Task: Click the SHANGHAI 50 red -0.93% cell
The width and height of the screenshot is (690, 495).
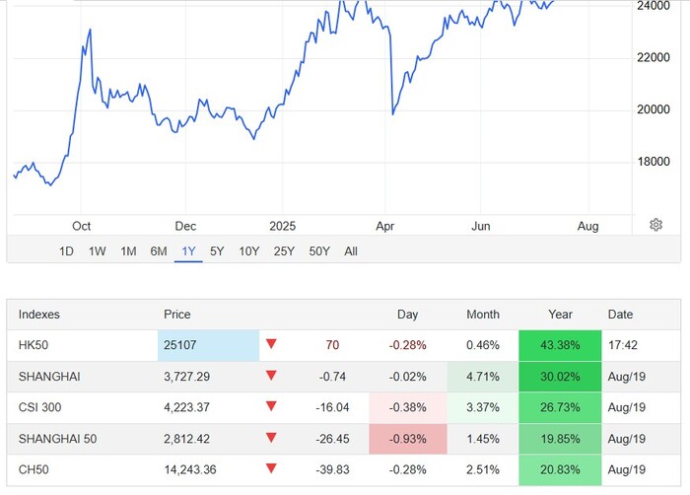Action: 407,437
